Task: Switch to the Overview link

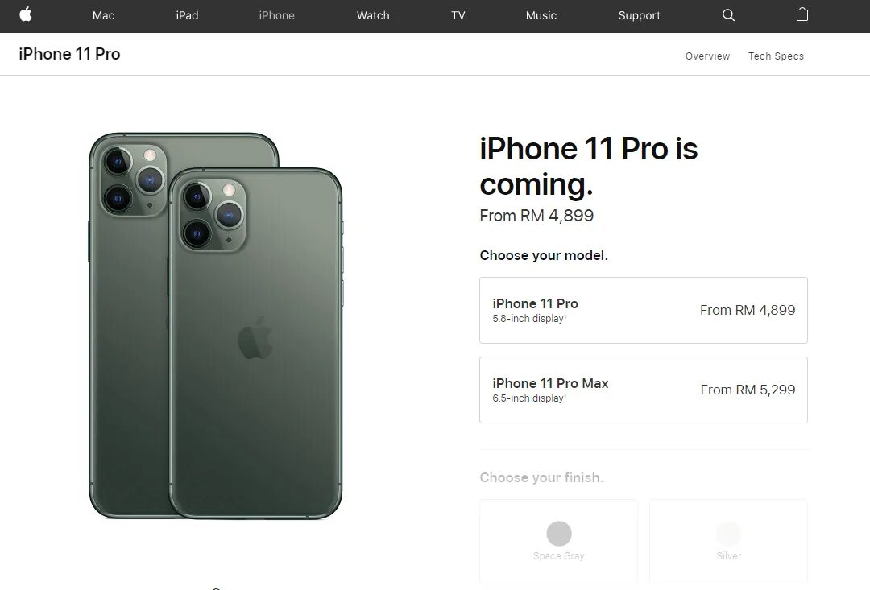Action: coord(707,56)
